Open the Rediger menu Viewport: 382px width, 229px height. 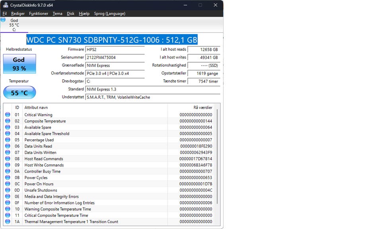[18, 13]
